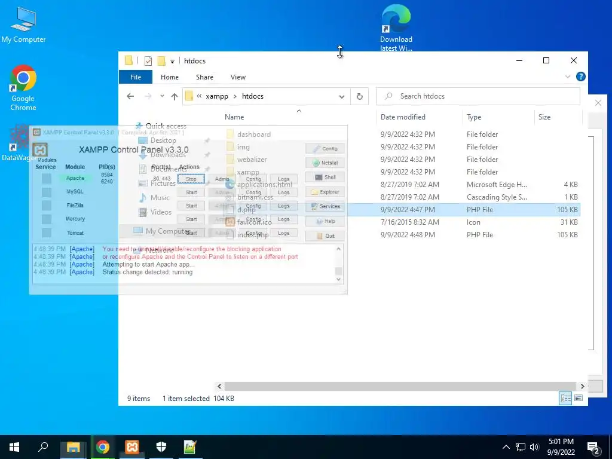
Task: Click the XAMPP icon on the taskbar
Action: pyautogui.click(x=132, y=447)
